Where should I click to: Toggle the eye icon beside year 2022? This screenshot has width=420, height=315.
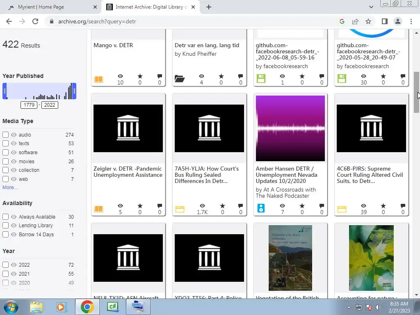[x=14, y=265]
